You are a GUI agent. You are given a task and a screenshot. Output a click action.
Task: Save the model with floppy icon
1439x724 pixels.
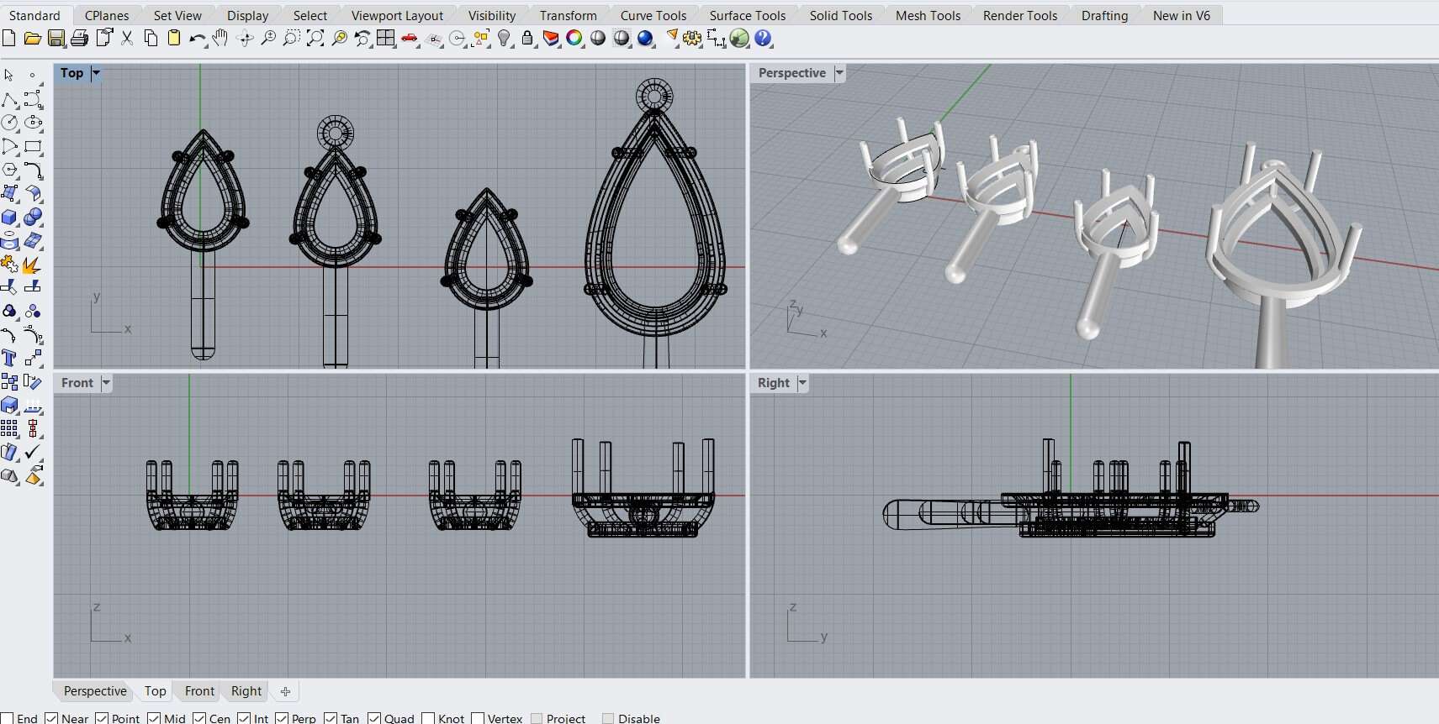(x=56, y=38)
